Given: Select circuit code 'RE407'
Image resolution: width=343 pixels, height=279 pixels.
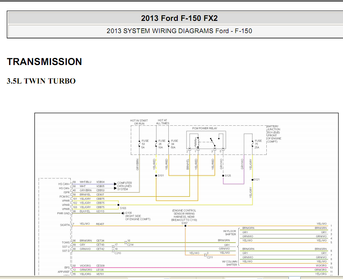Looking at the screenshot, I should (100, 224).
